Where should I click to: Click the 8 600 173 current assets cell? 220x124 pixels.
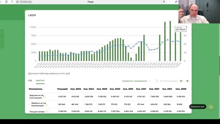click(102, 111)
